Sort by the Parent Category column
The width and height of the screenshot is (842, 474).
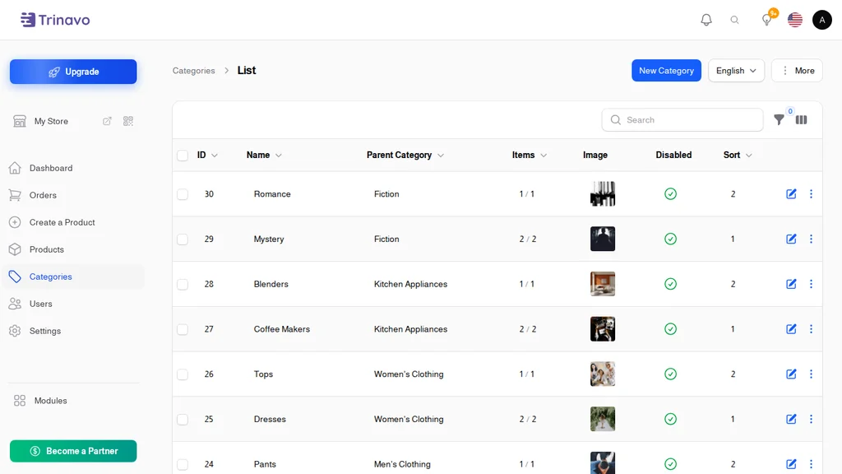[405, 155]
